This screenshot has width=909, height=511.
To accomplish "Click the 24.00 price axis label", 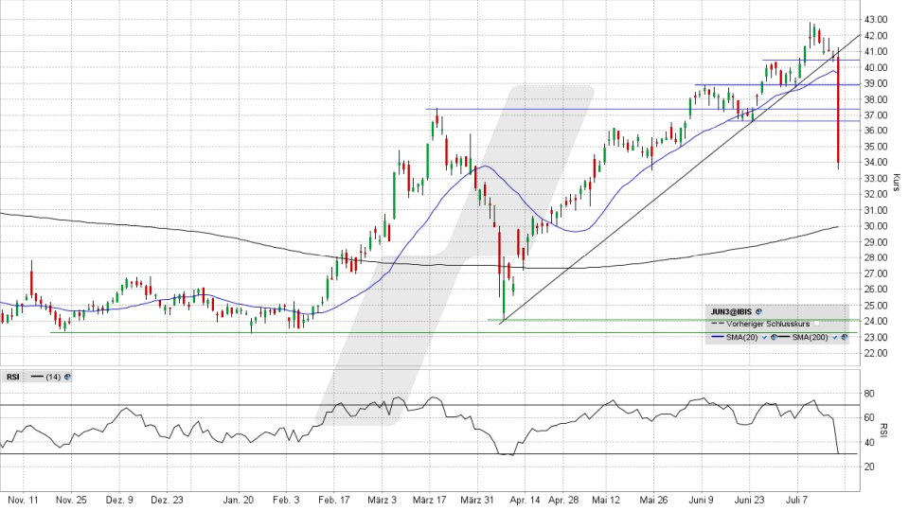I will (x=875, y=321).
